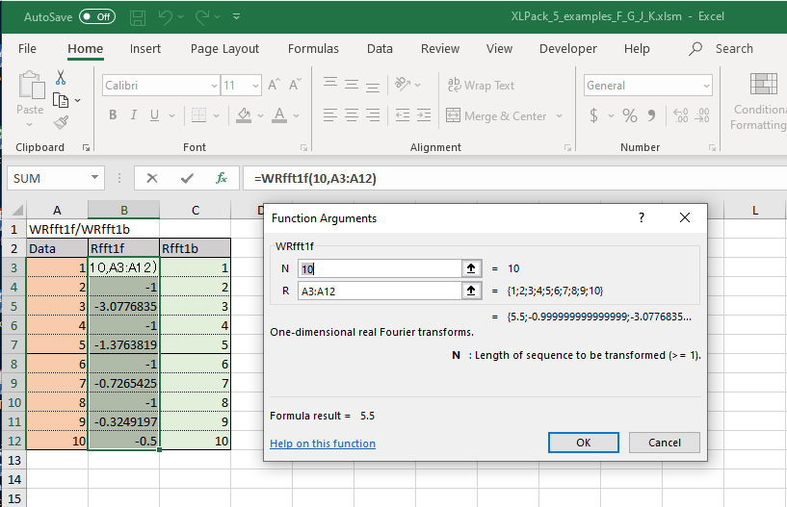The width and height of the screenshot is (787, 507).
Task: Click Cancel in Function Arguments dialog
Action: 664,443
